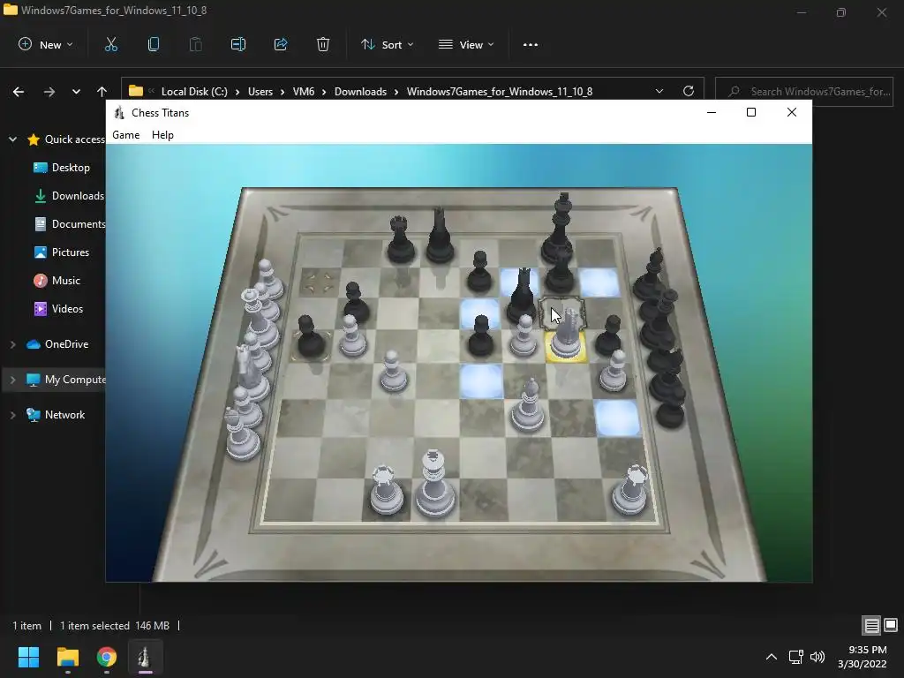The height and width of the screenshot is (678, 904).
Task: Expand the address bar history dropdown
Action: click(659, 91)
